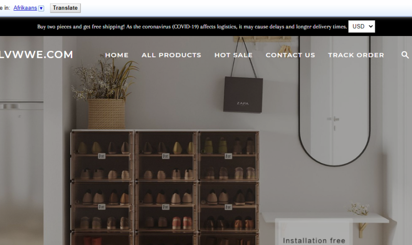Select the Afrikaans language link
Image resolution: width=412 pixels, height=245 pixels.
click(x=25, y=8)
